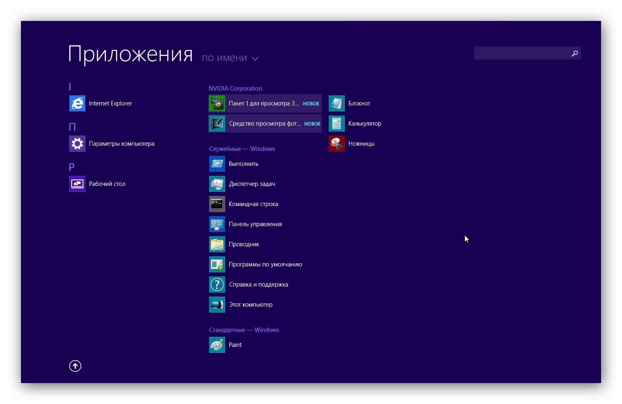Open the Рабочий стол tile icon
This screenshot has width=622, height=404.
pyautogui.click(x=77, y=184)
